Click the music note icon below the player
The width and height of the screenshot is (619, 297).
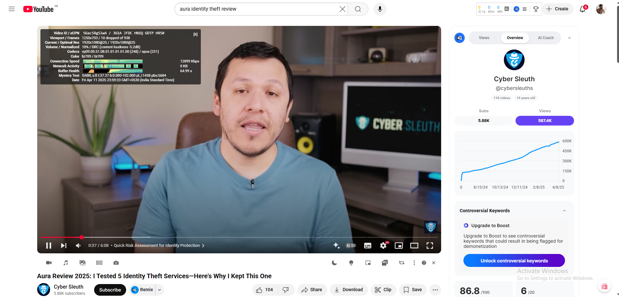[66, 263]
